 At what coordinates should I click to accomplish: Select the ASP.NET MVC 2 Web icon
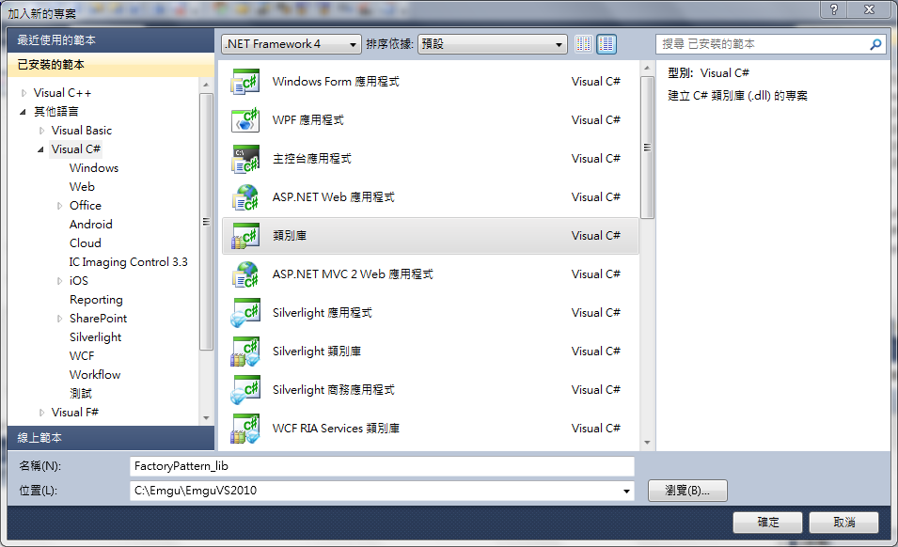tap(245, 274)
